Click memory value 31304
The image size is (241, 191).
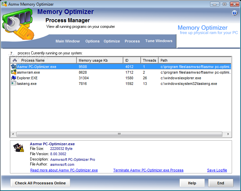click(84, 78)
